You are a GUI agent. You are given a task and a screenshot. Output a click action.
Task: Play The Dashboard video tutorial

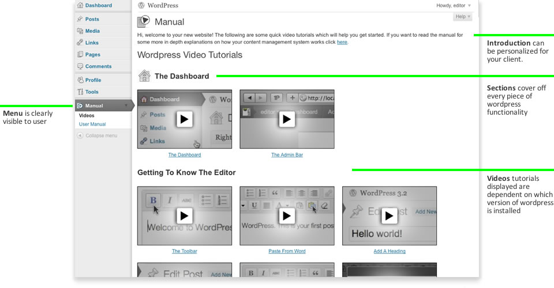tap(185, 119)
